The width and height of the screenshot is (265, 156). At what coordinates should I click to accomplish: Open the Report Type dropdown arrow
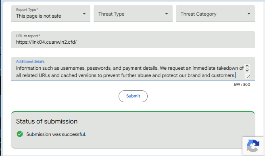point(84,14)
